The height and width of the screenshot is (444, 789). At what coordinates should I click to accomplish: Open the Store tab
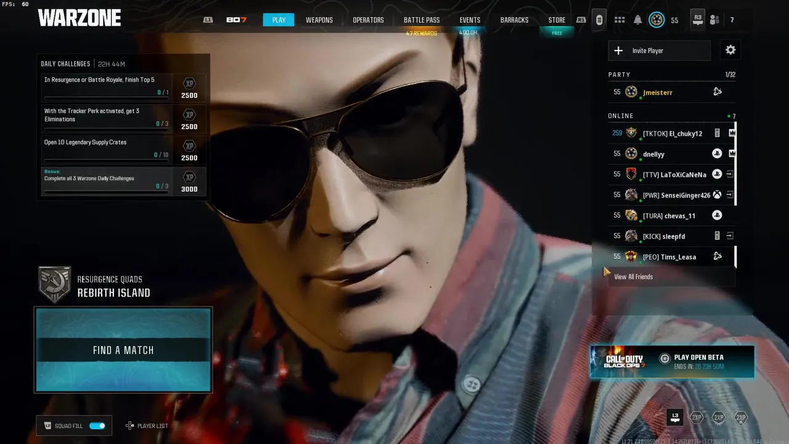coord(557,20)
